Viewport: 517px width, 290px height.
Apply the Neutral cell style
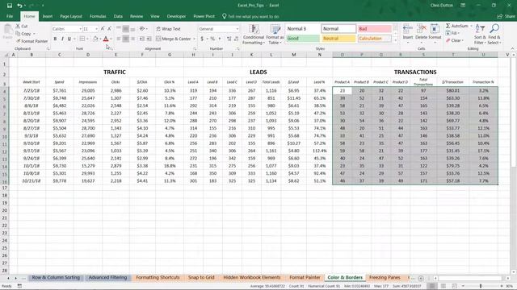[x=338, y=39]
